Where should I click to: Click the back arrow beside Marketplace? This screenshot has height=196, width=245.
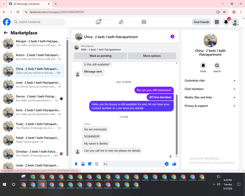pyautogui.click(x=6, y=33)
